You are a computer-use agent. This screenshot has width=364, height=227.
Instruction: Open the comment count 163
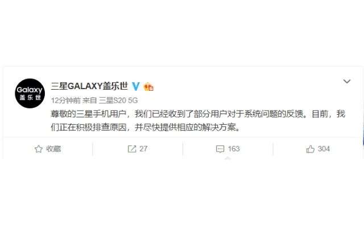(x=234, y=149)
